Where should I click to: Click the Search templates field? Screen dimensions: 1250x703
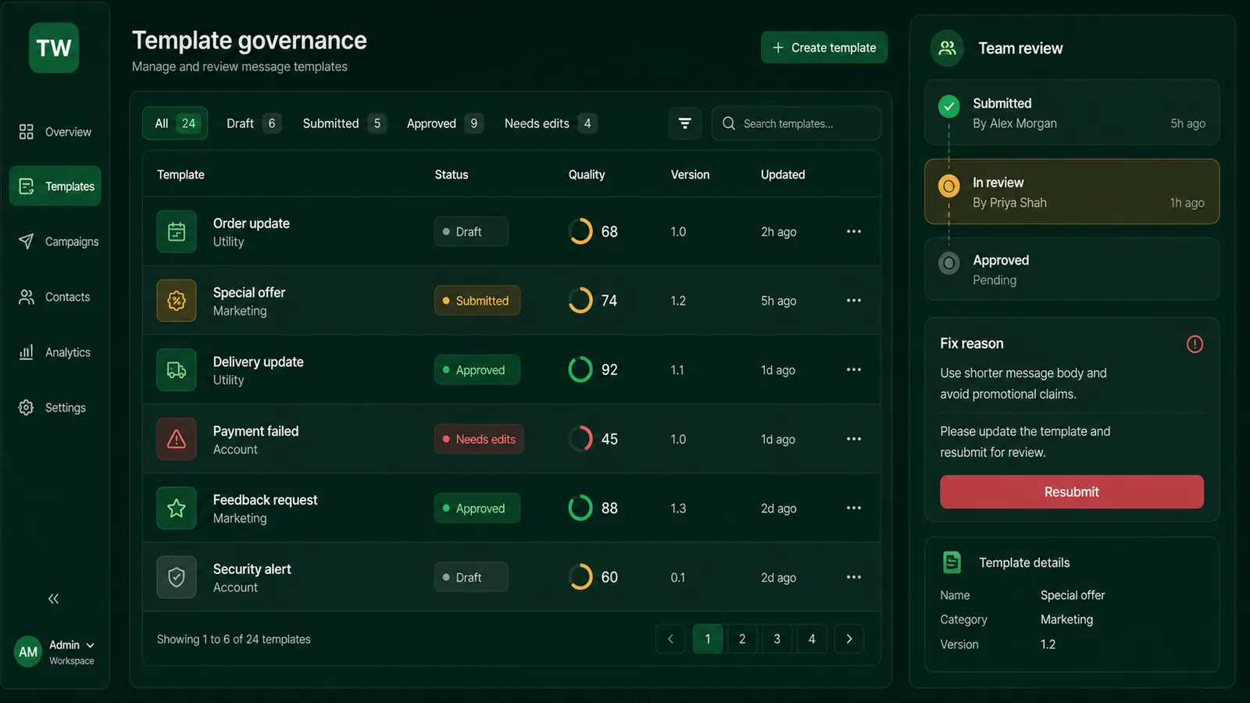[x=796, y=123]
